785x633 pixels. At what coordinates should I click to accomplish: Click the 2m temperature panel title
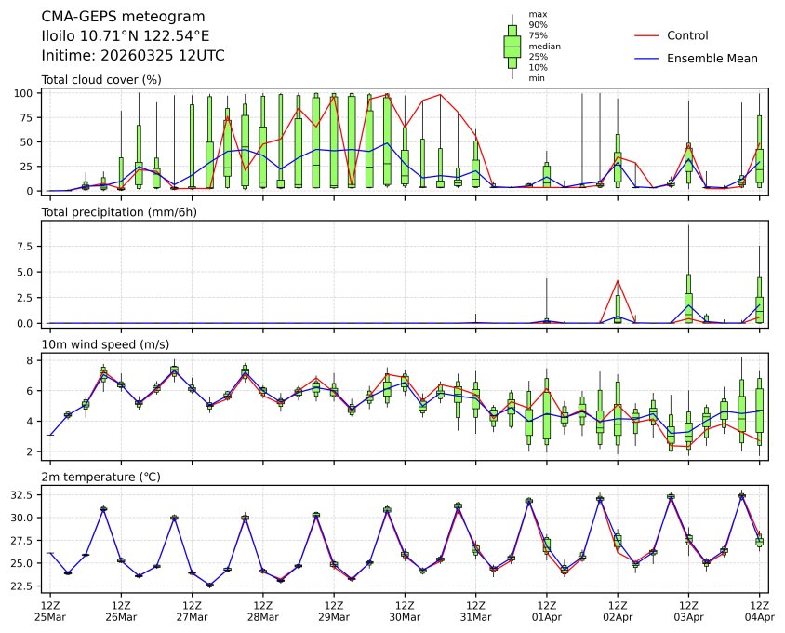coord(102,478)
